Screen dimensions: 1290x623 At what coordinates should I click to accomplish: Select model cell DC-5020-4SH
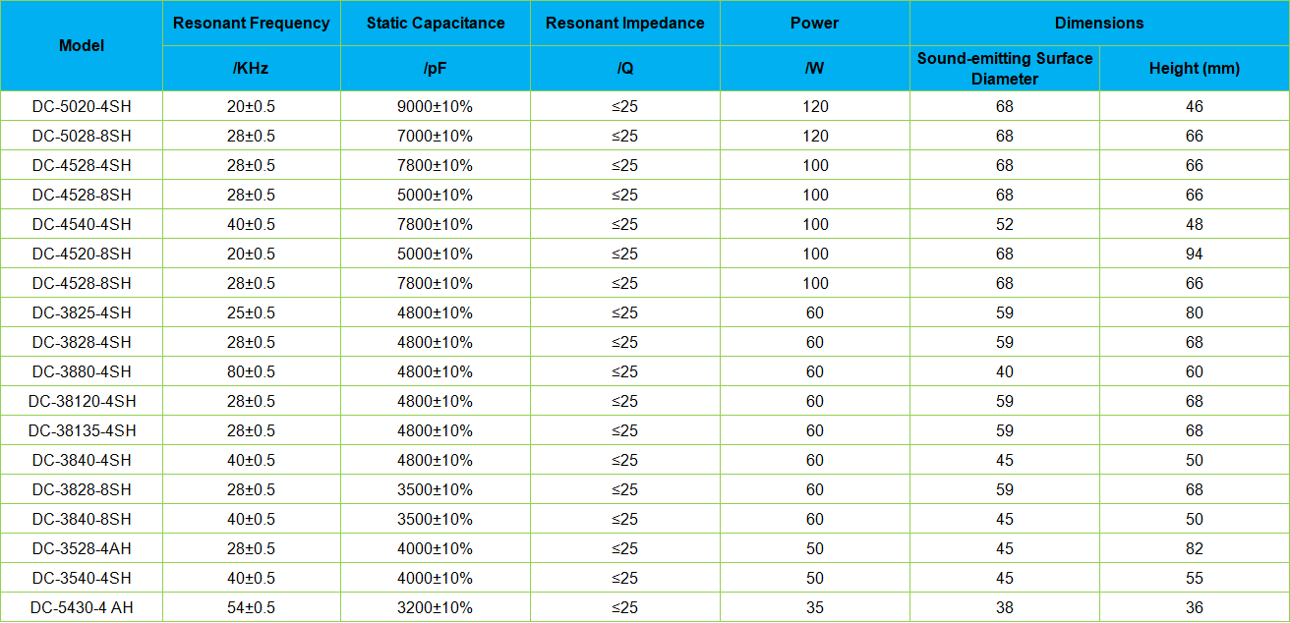82,106
